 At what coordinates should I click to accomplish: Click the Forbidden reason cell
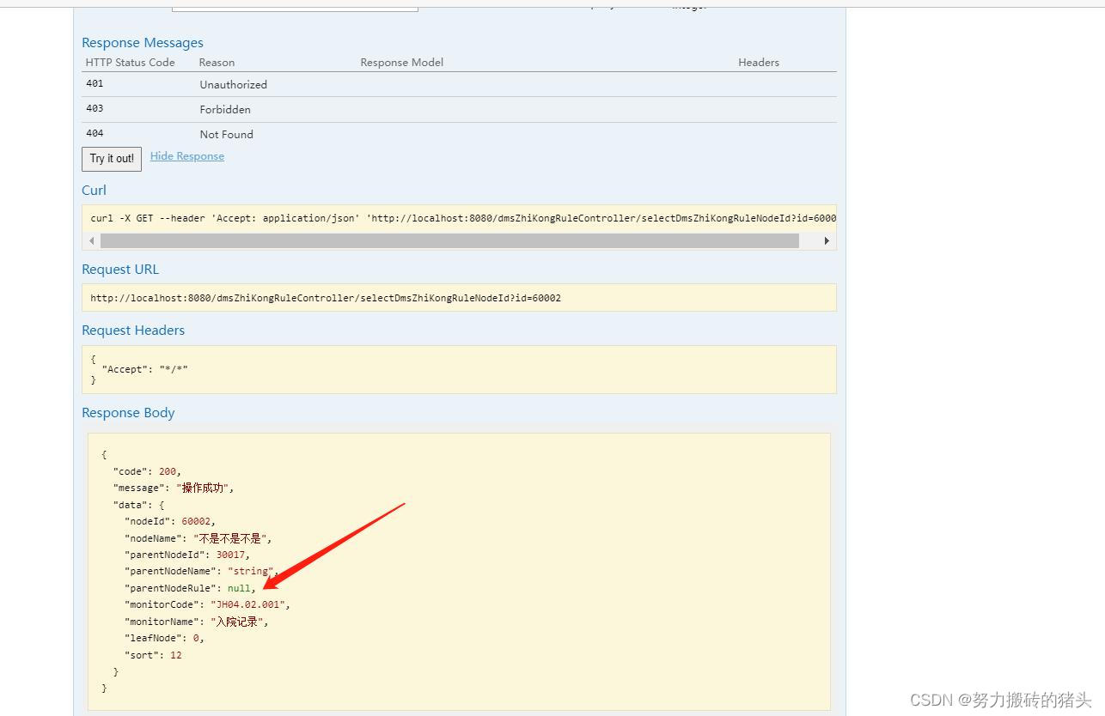click(225, 109)
